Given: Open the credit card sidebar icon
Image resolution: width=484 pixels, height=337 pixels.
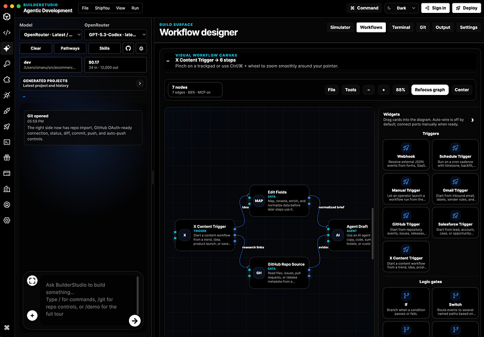Looking at the screenshot, I should 7,174.
